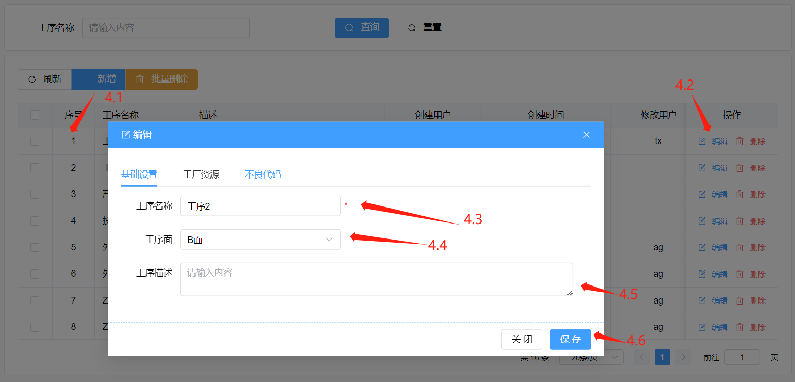Click the trash icon in row 8
795x382 pixels.
pos(740,327)
